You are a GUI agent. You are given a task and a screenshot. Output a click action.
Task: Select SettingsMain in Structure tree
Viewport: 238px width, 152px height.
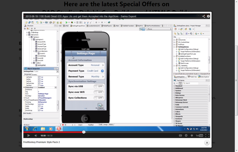tap(41, 65)
